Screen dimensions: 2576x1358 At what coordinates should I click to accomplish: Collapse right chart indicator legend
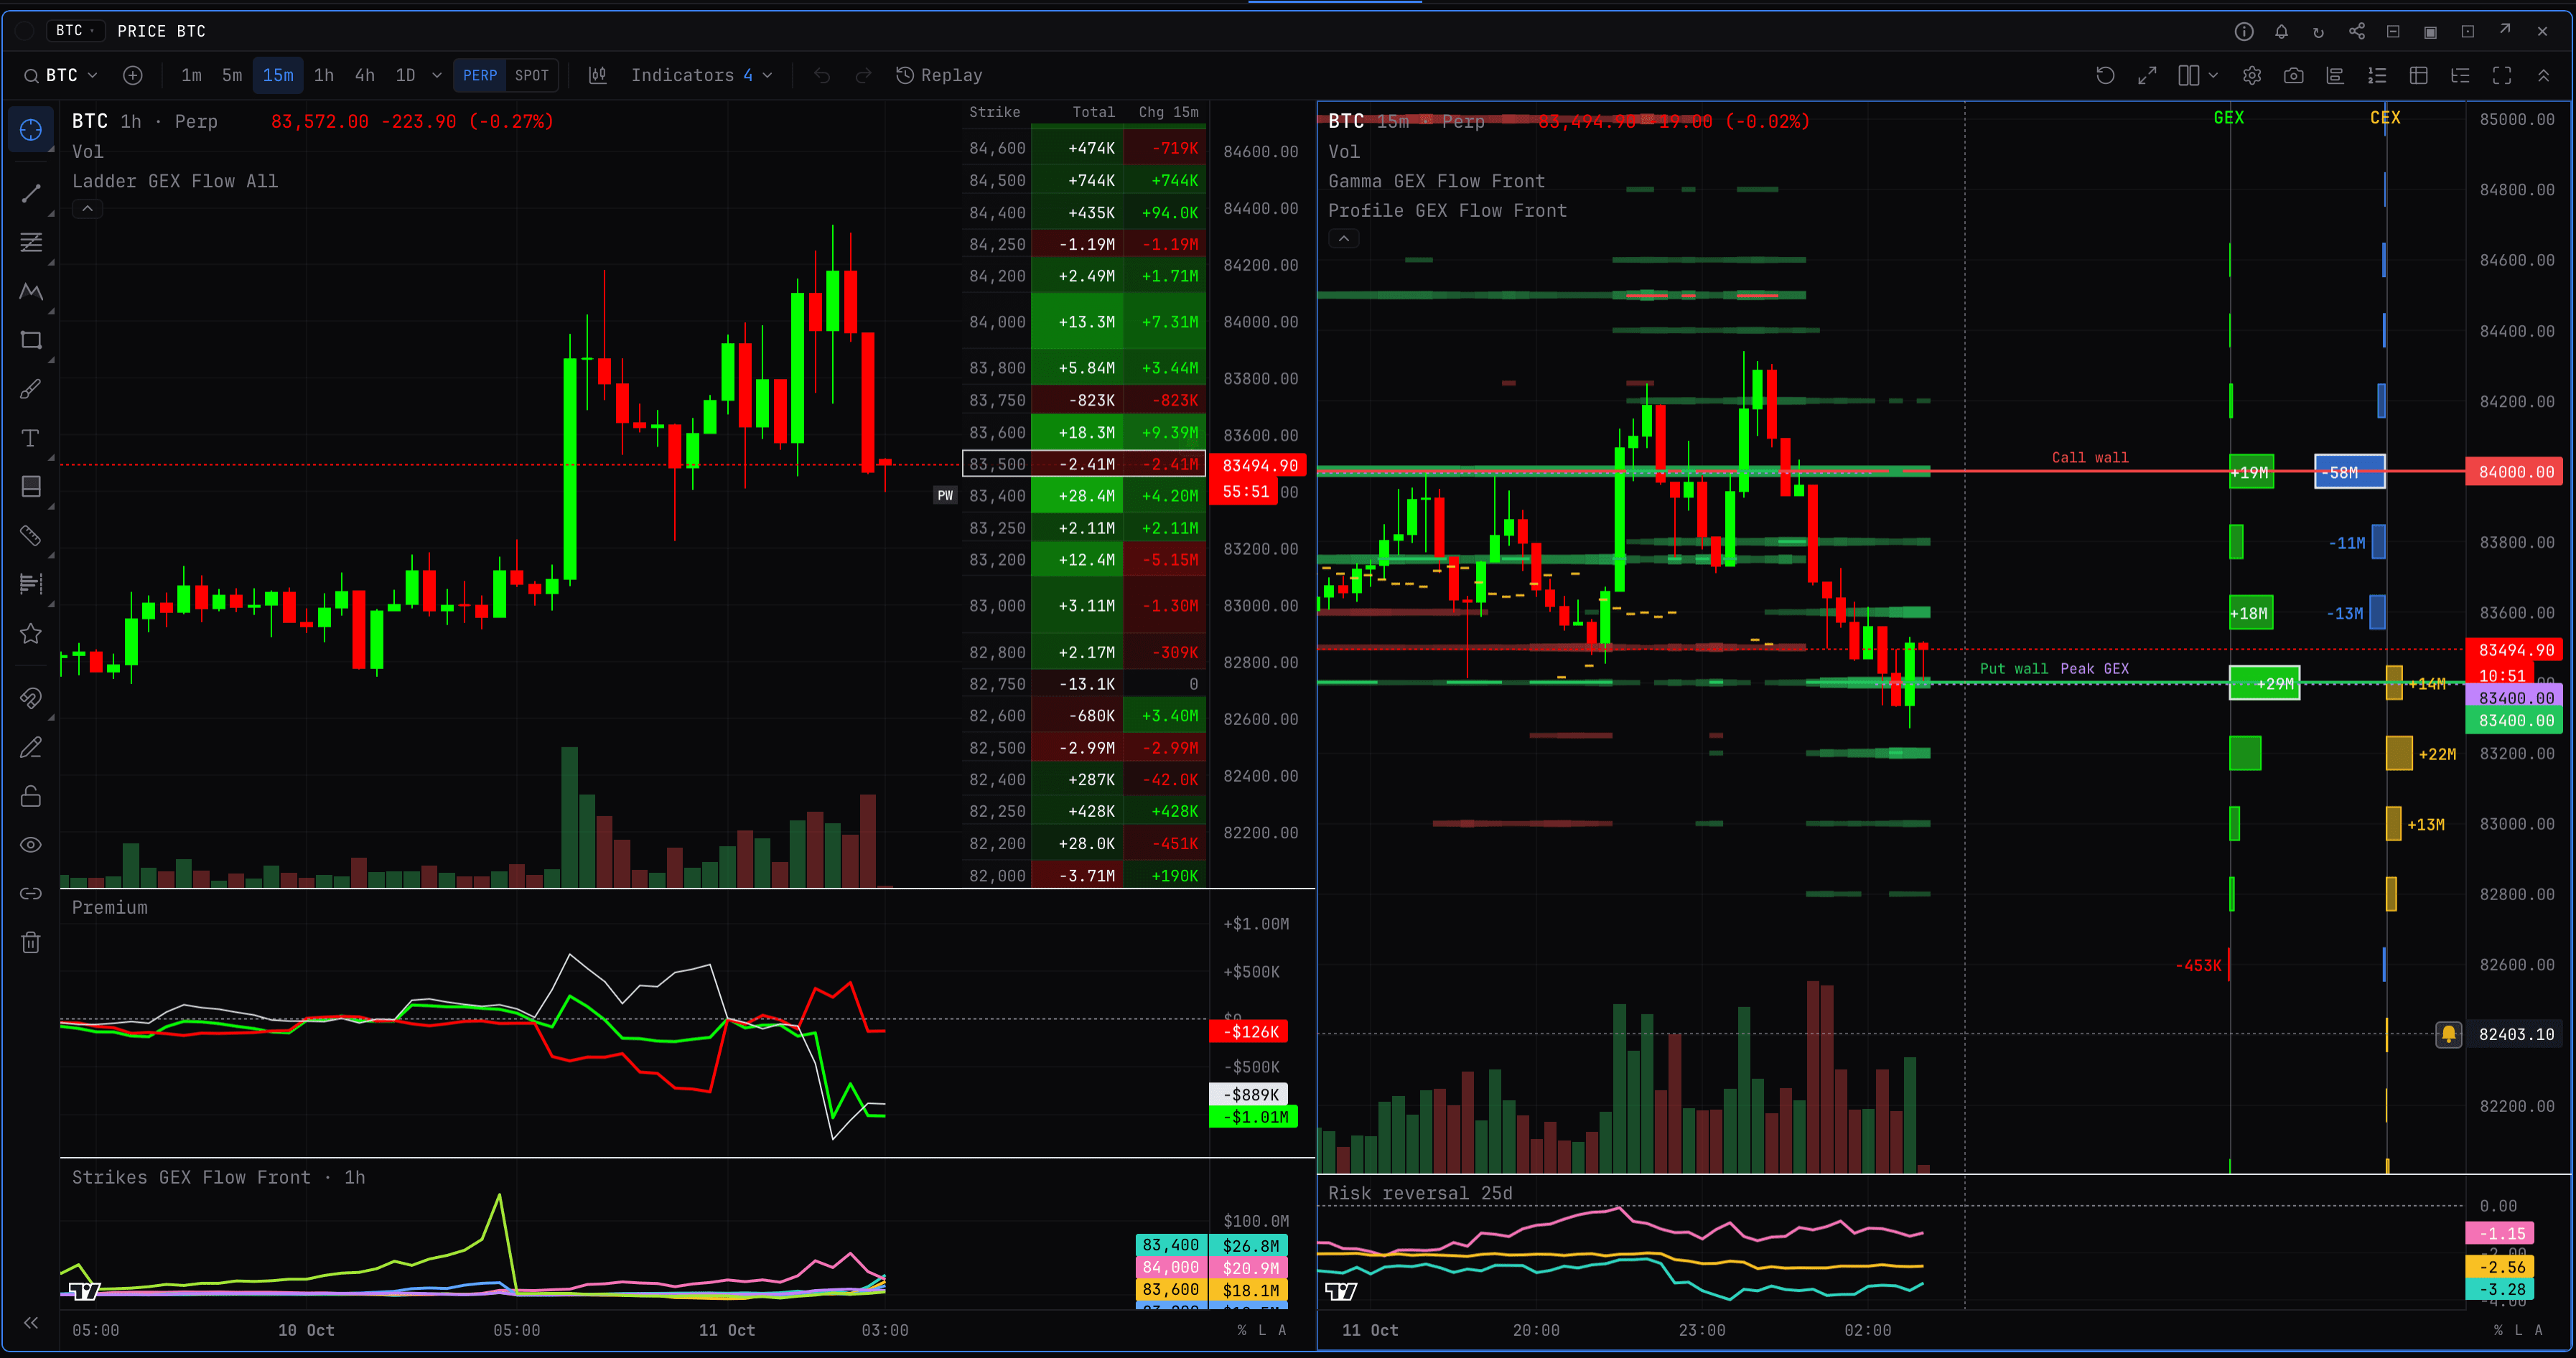[1344, 238]
